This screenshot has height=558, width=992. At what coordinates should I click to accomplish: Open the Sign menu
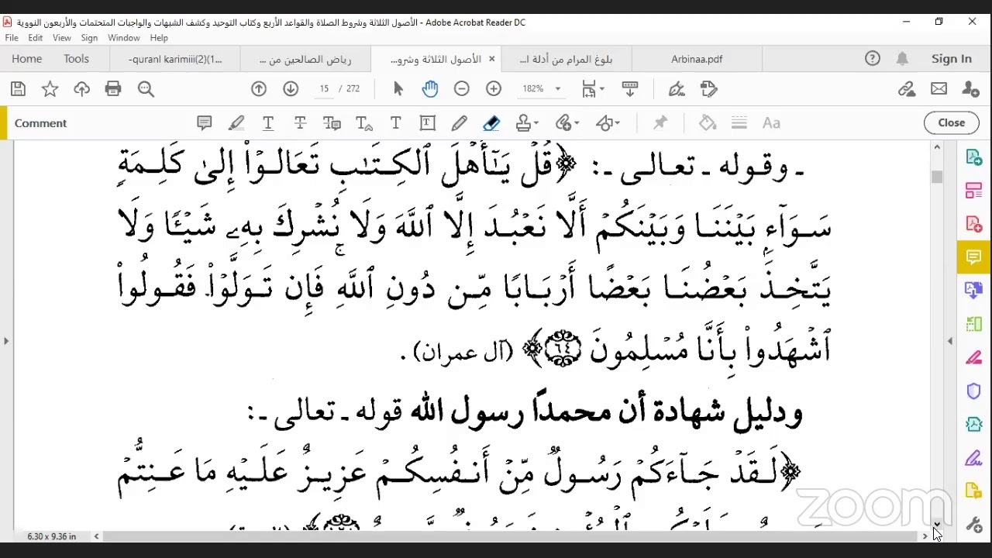coord(89,37)
